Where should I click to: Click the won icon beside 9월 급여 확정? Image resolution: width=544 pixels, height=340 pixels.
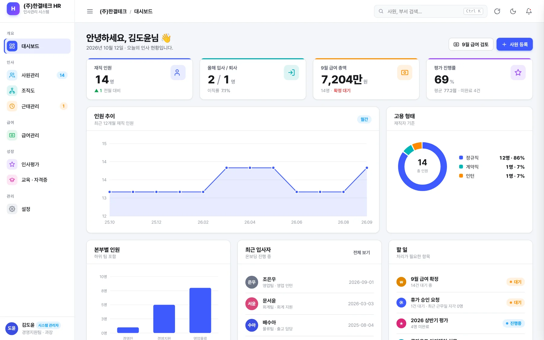pyautogui.click(x=401, y=282)
